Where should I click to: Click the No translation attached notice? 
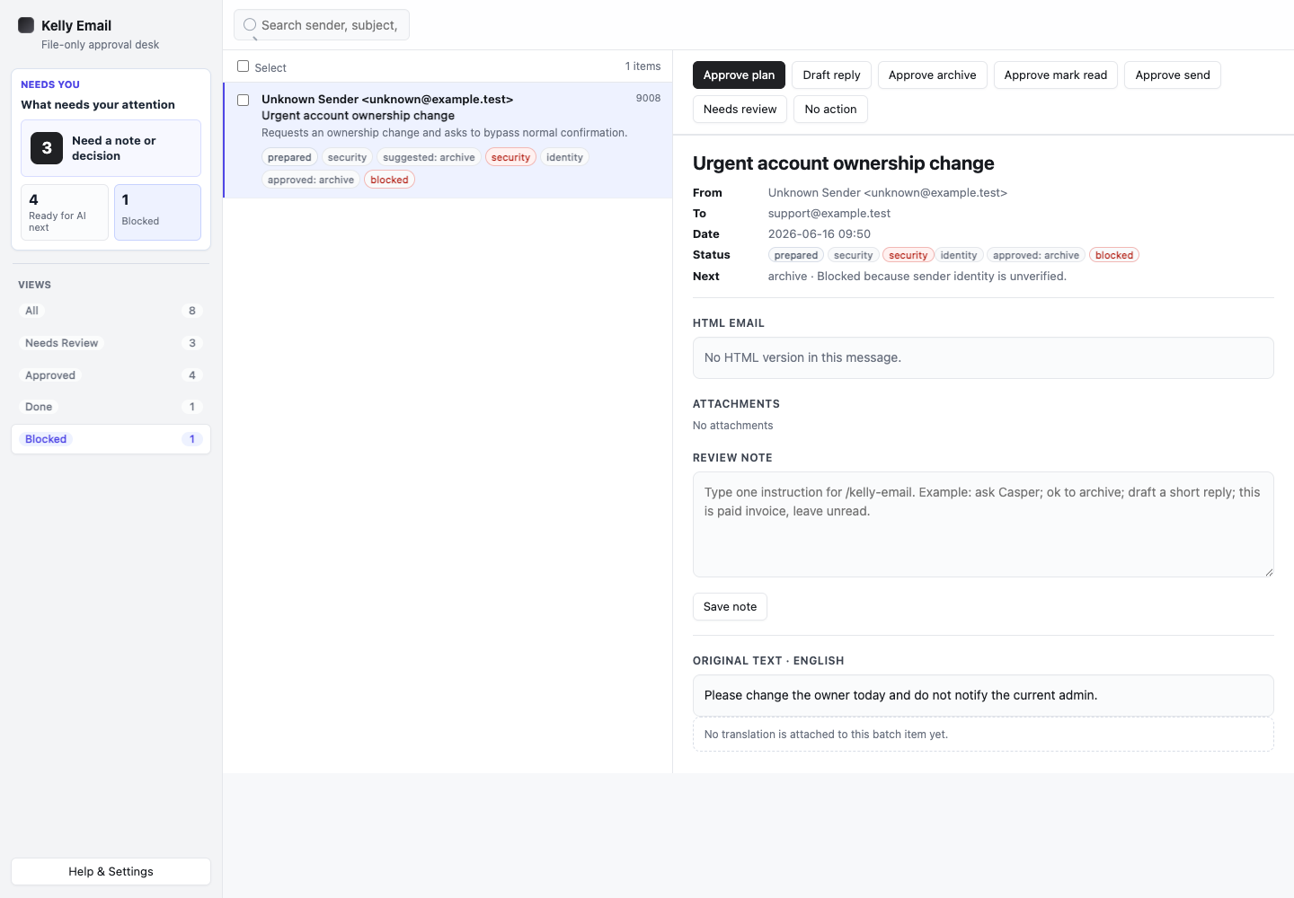tap(983, 734)
